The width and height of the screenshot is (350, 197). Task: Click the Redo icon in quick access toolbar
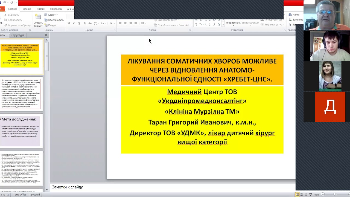coord(12,2)
